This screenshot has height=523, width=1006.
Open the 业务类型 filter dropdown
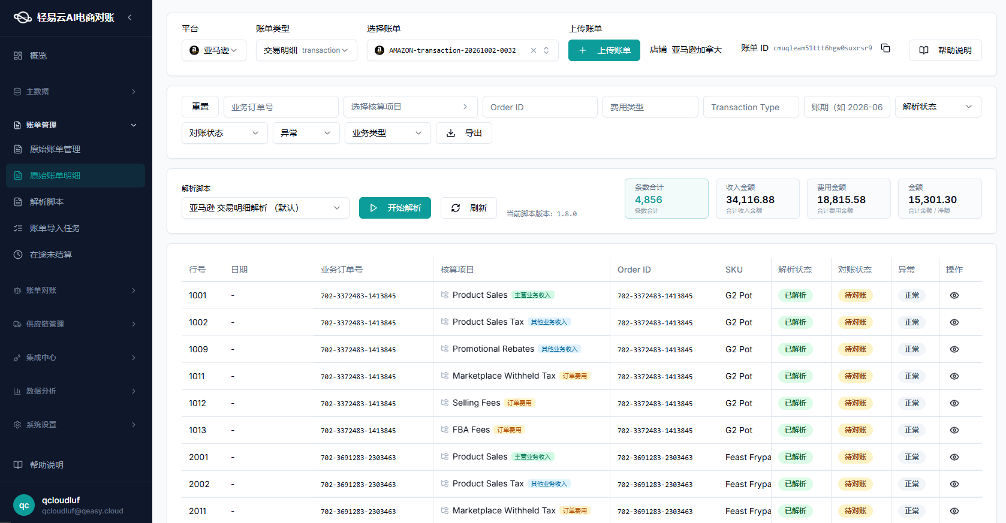[388, 133]
